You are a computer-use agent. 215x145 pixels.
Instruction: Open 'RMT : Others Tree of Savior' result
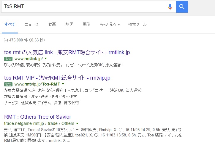38,117
